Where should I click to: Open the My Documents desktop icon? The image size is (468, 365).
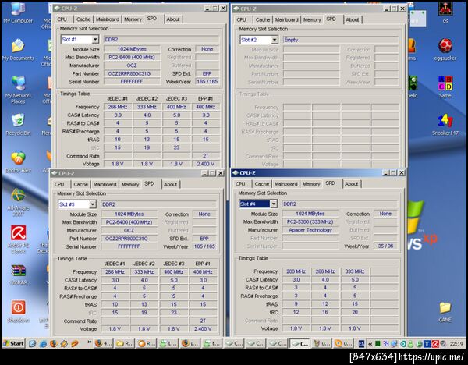click(17, 46)
